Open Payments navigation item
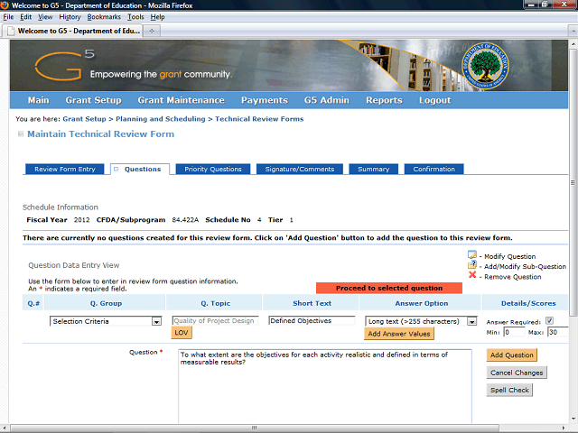This screenshot has height=433, width=578. [x=265, y=100]
